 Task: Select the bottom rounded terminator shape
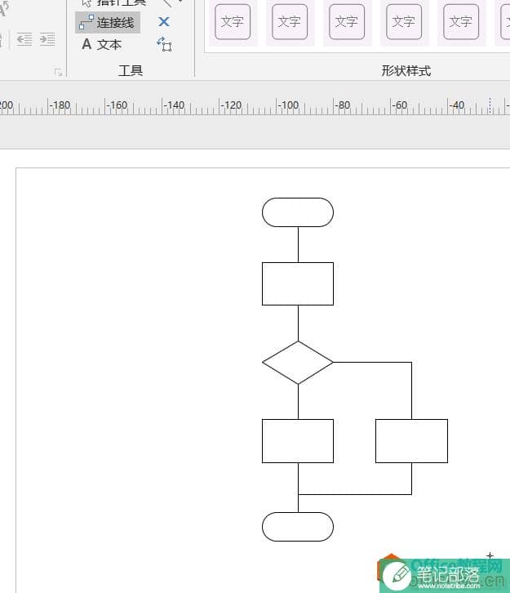point(298,527)
